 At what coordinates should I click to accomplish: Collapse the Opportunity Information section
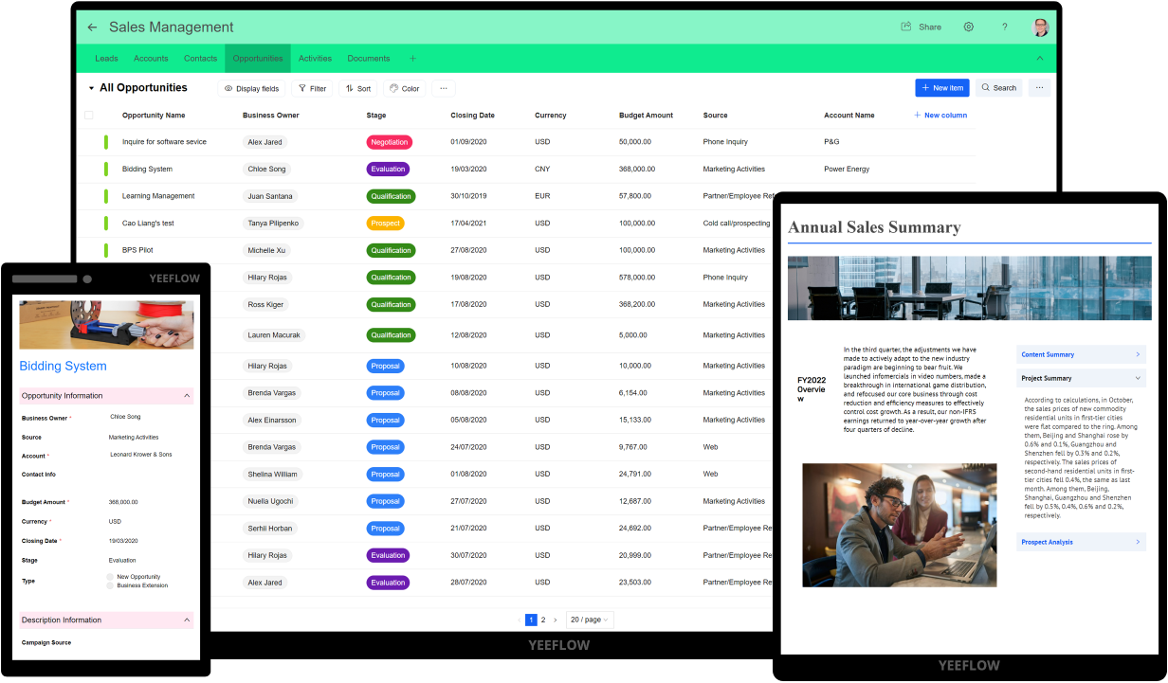pyautogui.click(x=187, y=396)
